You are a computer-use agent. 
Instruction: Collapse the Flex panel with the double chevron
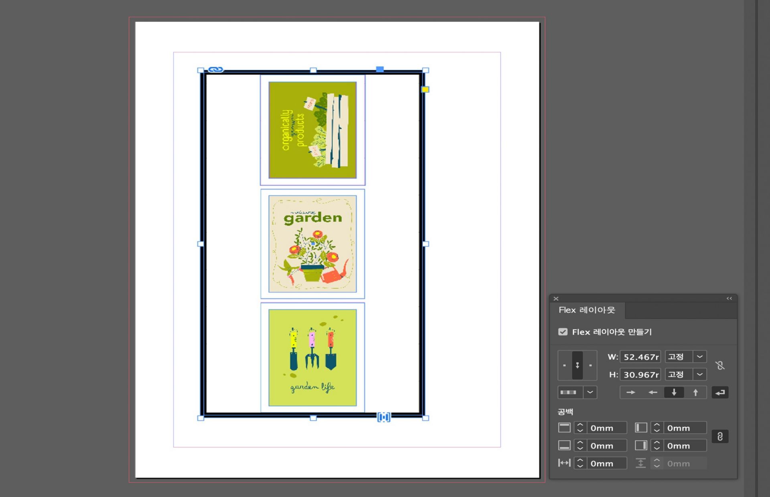[x=729, y=298]
